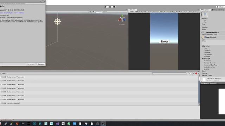Image resolution: width=225 pixels, height=126 pixels.
Task: Open the Scene view Gizmos dropdown
Action: pyautogui.click(x=99, y=12)
